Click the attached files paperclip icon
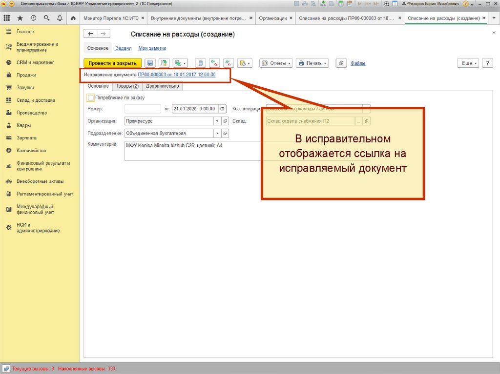The height and width of the screenshot is (374, 500). click(341, 63)
